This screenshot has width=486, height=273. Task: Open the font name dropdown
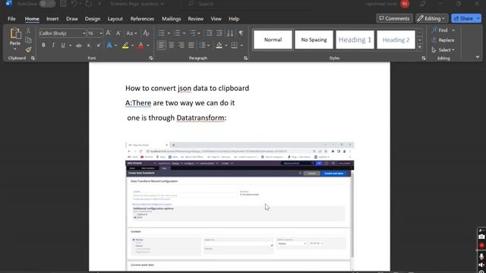pyautogui.click(x=84, y=33)
